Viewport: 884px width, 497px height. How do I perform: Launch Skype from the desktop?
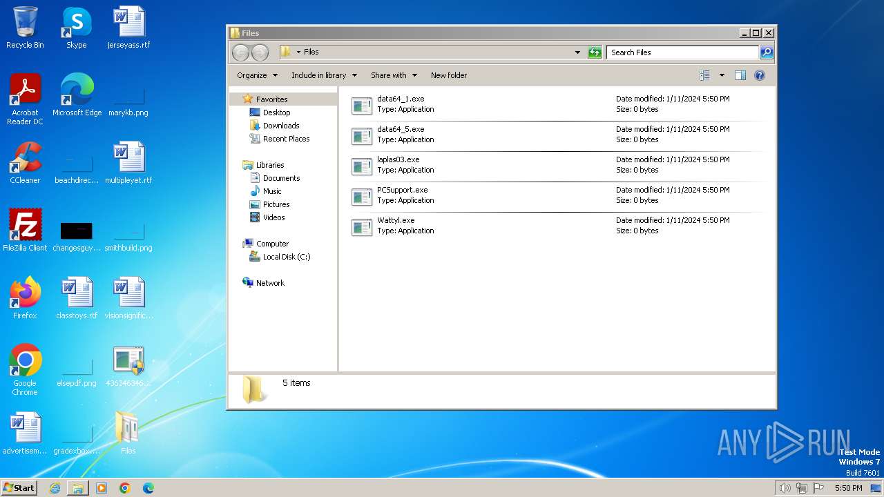(77, 28)
